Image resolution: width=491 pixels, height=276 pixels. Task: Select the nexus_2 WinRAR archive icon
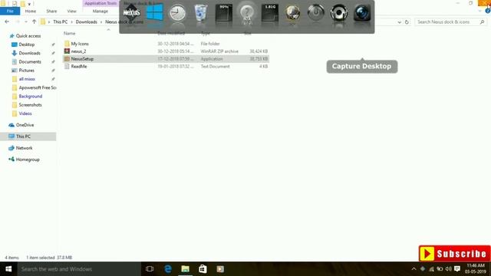point(67,51)
